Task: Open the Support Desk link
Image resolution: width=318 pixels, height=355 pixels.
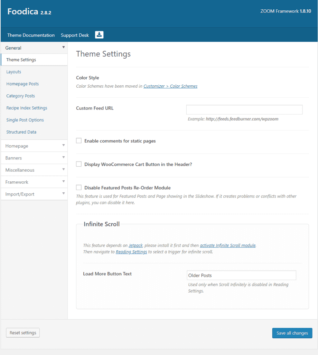Action: pyautogui.click(x=75, y=35)
